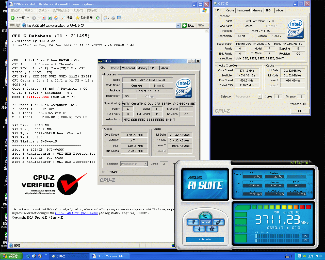Click IE vertical scrollbar up arrow
Viewport: 325px width, 260px height.
(x=207, y=31)
